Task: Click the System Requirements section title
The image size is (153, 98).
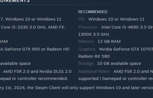Action: click(15, 1)
